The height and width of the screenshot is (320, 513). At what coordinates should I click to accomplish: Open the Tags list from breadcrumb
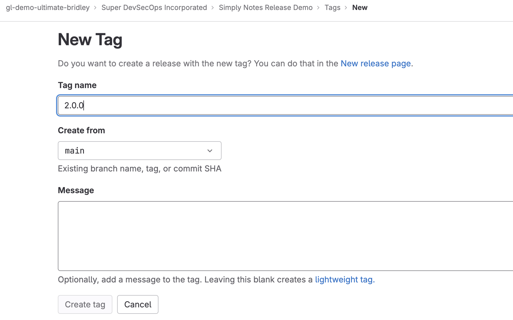point(332,7)
